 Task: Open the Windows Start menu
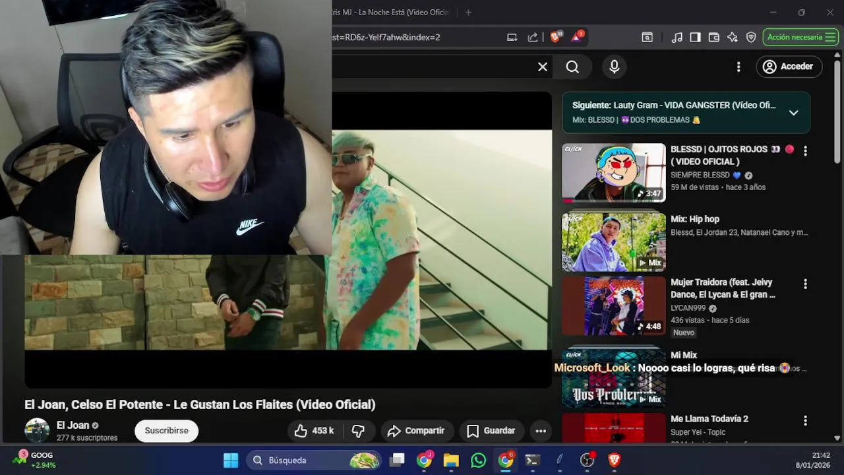(231, 460)
